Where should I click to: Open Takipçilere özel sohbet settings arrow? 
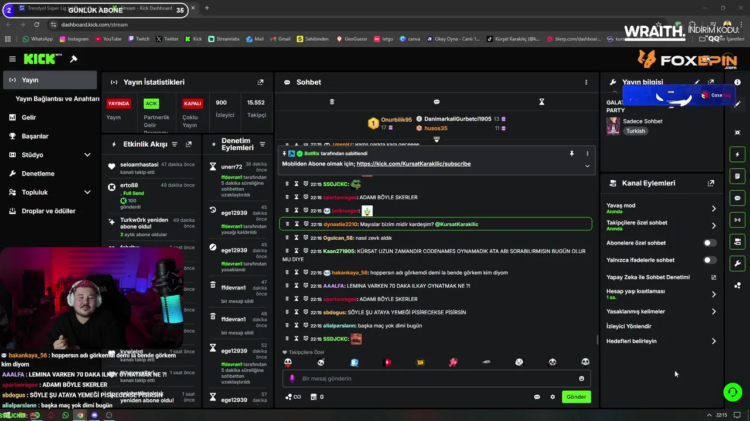tap(714, 226)
